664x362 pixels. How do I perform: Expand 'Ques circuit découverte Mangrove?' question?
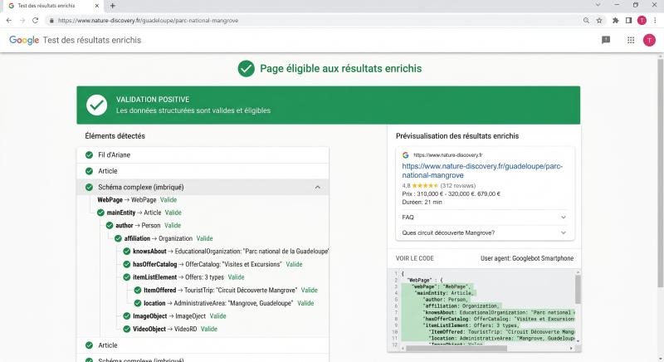[484, 232]
